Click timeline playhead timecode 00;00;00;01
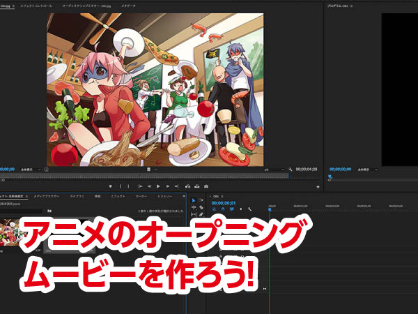Image resolution: width=418 pixels, height=314 pixels. [x=224, y=203]
